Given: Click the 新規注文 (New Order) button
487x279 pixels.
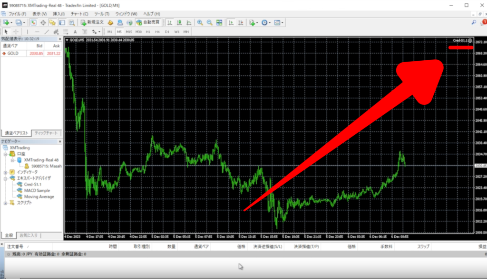Looking at the screenshot, I should pos(92,22).
